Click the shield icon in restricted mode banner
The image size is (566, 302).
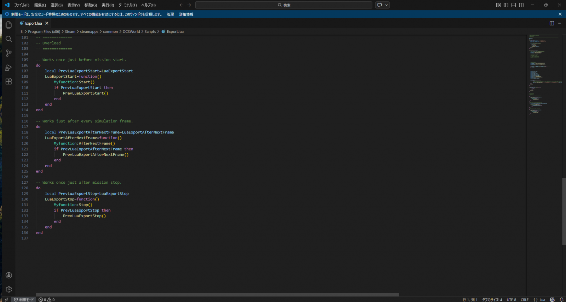click(x=7, y=14)
